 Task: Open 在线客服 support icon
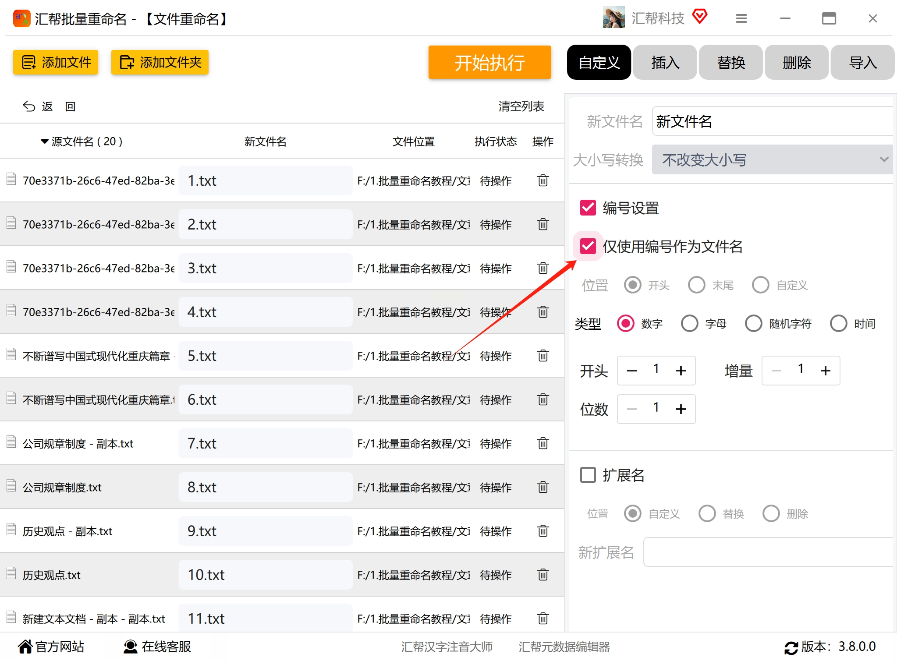point(130,647)
